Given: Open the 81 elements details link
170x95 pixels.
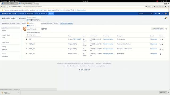Looking at the screenshot, I should [x=154, y=49].
